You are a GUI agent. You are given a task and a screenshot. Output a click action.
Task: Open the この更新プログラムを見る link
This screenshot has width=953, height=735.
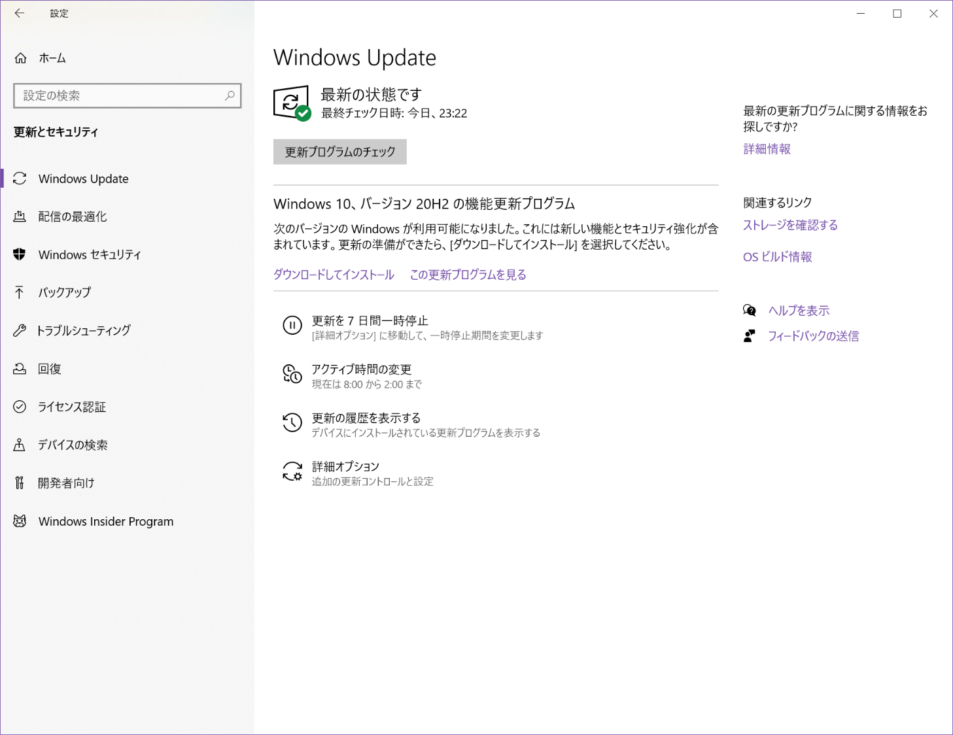468,275
